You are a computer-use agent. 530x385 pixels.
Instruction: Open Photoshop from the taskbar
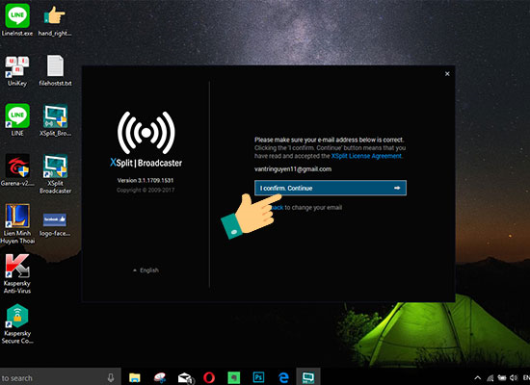259,377
